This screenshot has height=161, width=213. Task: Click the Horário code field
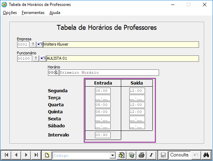(x=53, y=73)
